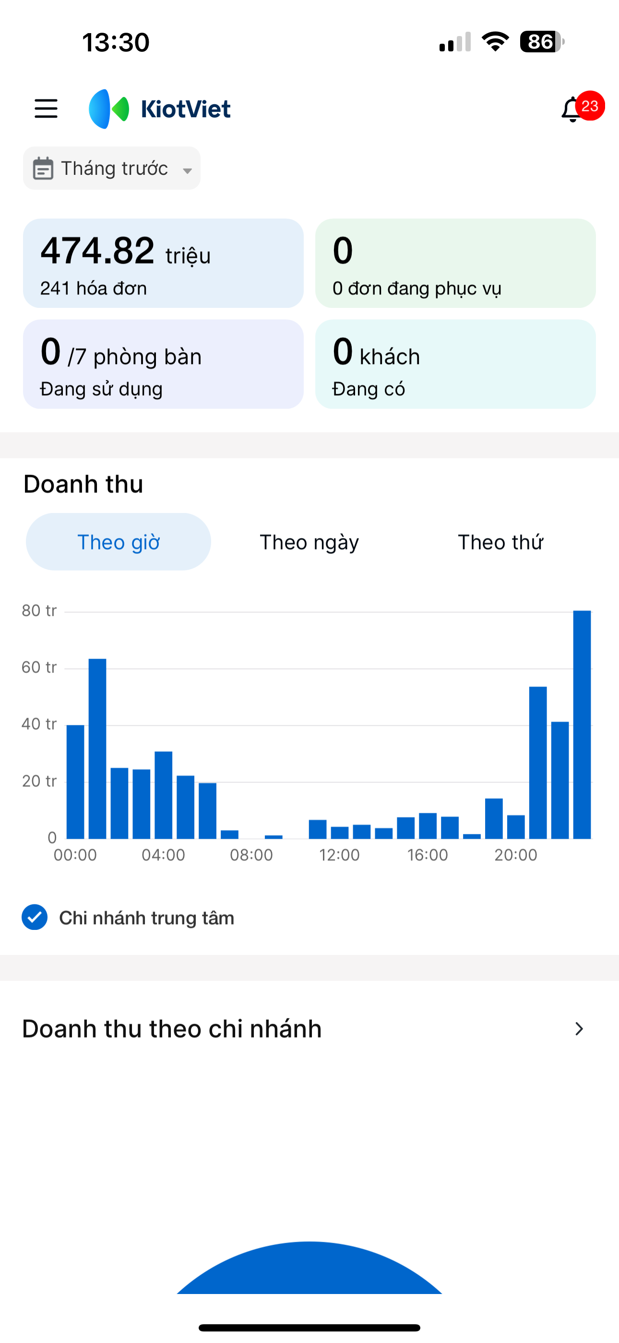Expand Doanh thu theo chi nhánh chevron
This screenshot has width=619, height=1343.
[578, 1029]
